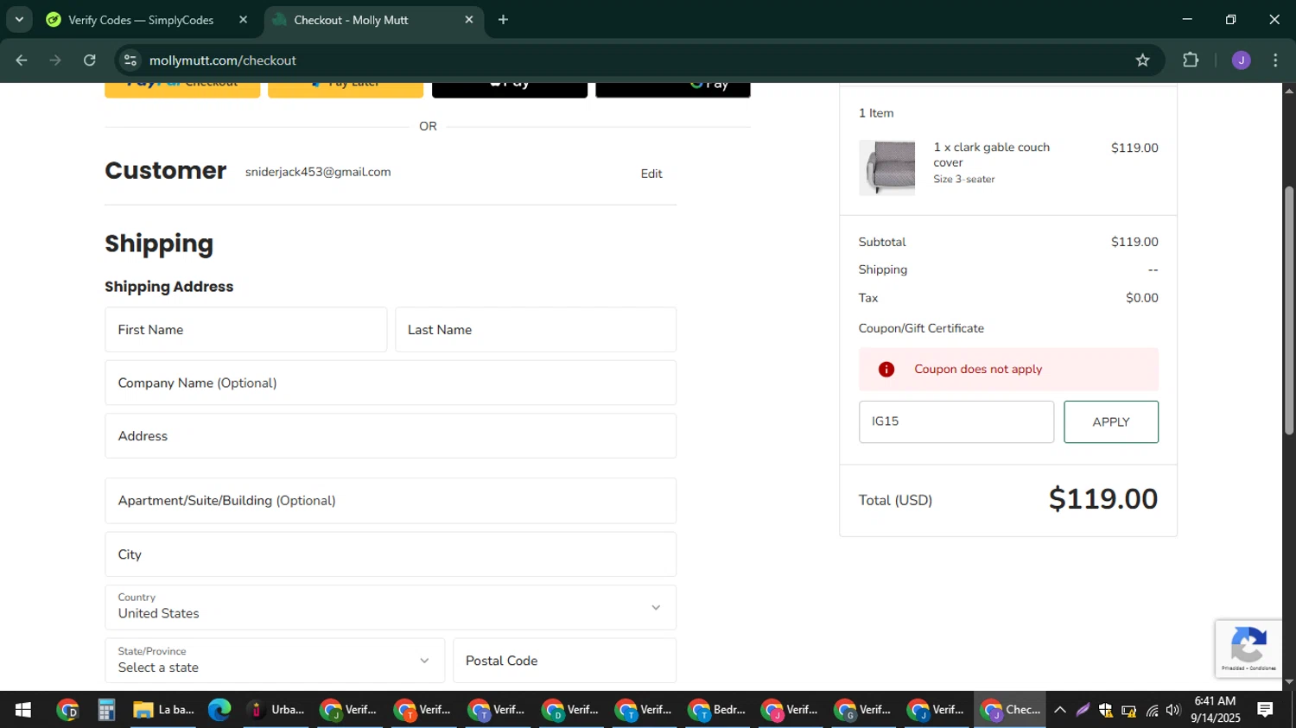This screenshot has width=1296, height=728.
Task: Edit the customer email
Action: point(651,174)
